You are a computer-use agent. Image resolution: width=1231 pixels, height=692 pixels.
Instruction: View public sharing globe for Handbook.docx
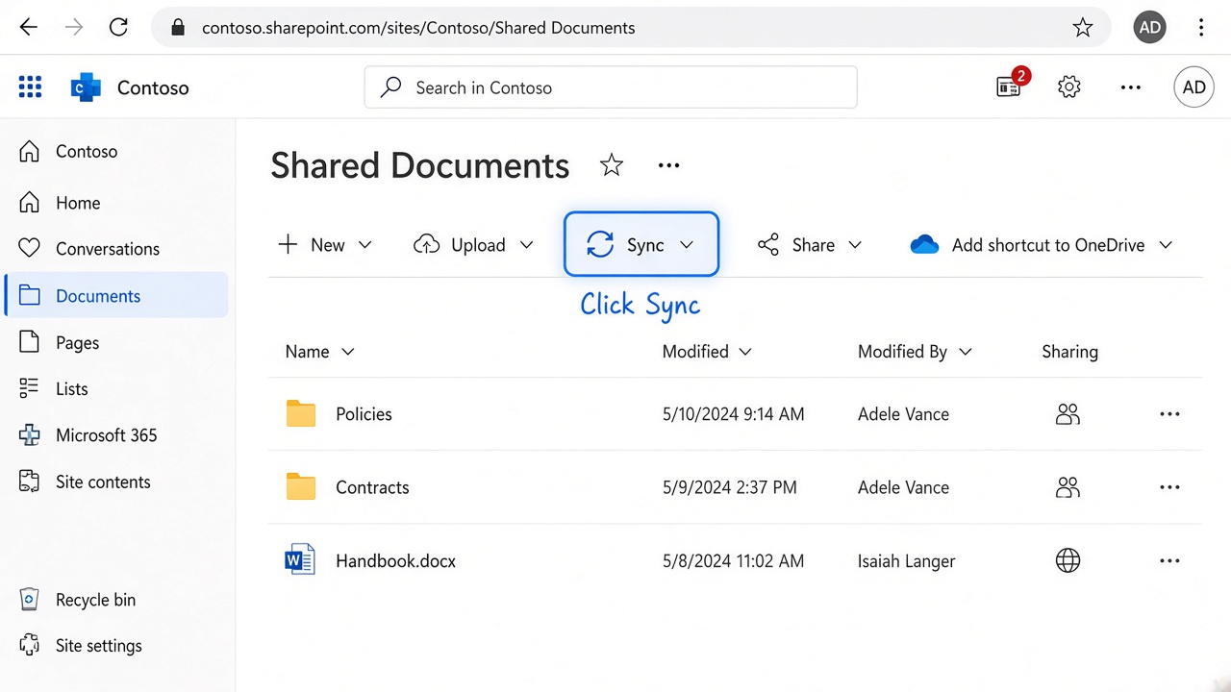[1068, 560]
